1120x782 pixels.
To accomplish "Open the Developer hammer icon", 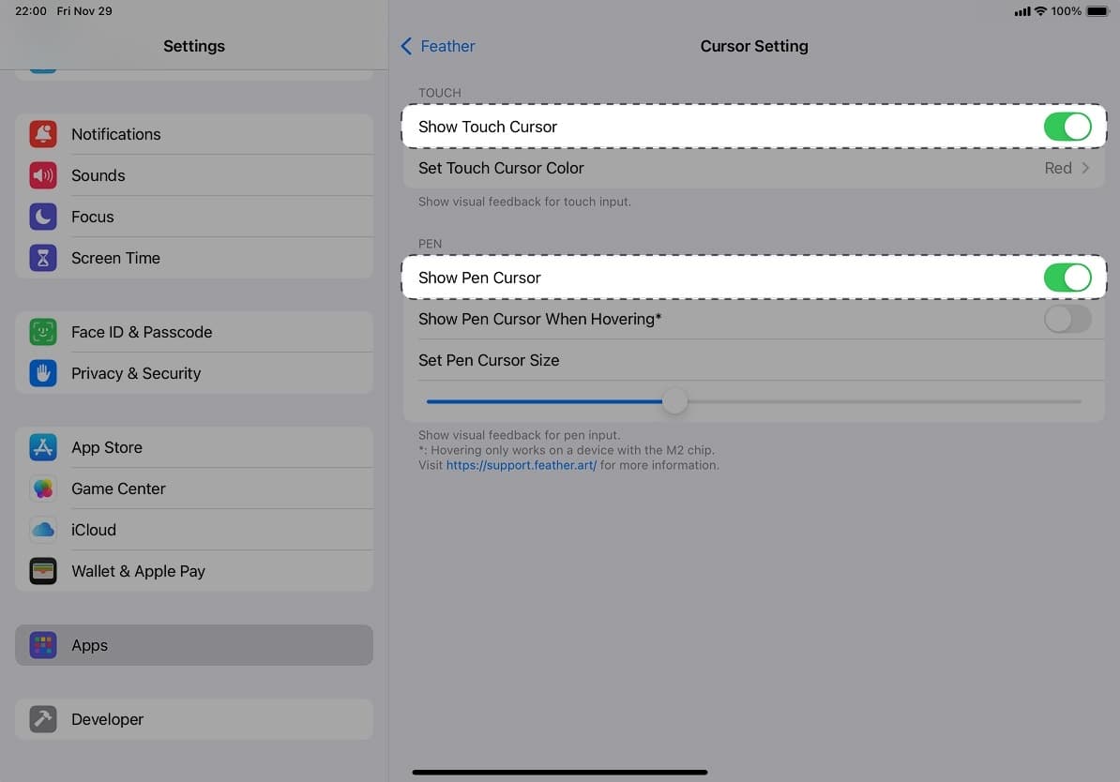I will tap(43, 719).
